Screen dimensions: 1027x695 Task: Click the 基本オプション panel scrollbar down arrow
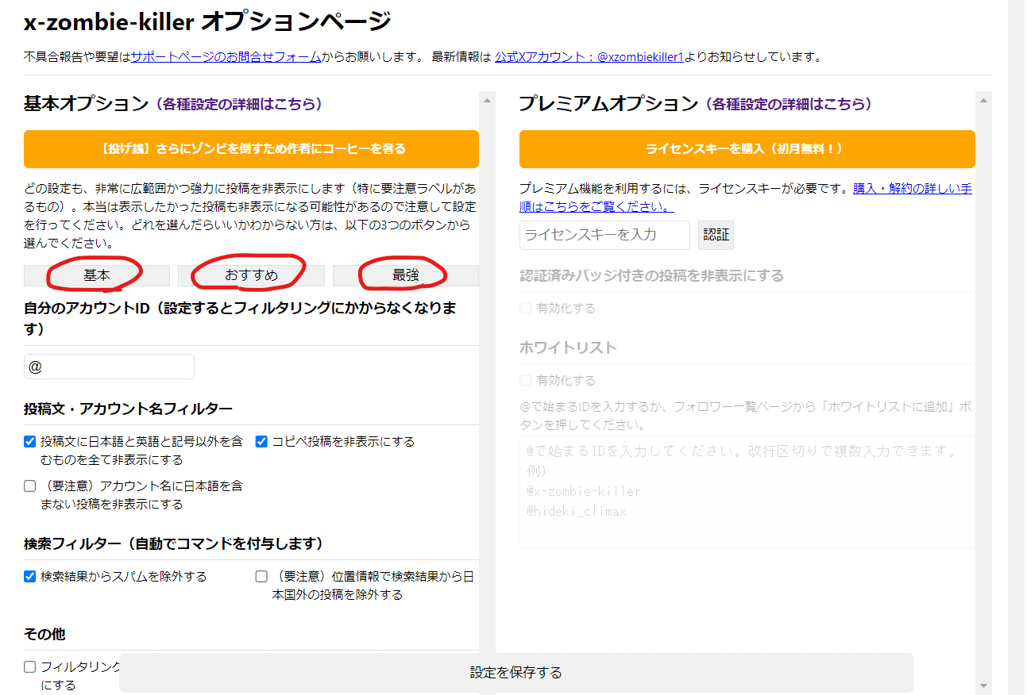(x=487, y=685)
